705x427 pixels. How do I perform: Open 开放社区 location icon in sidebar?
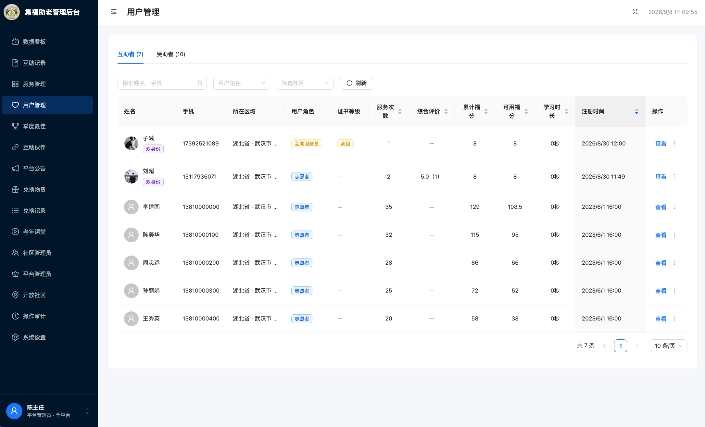15,295
